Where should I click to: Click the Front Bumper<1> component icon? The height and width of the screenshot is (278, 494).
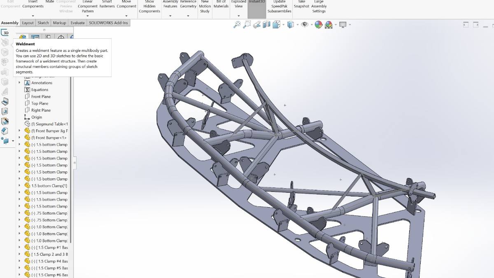pos(28,138)
